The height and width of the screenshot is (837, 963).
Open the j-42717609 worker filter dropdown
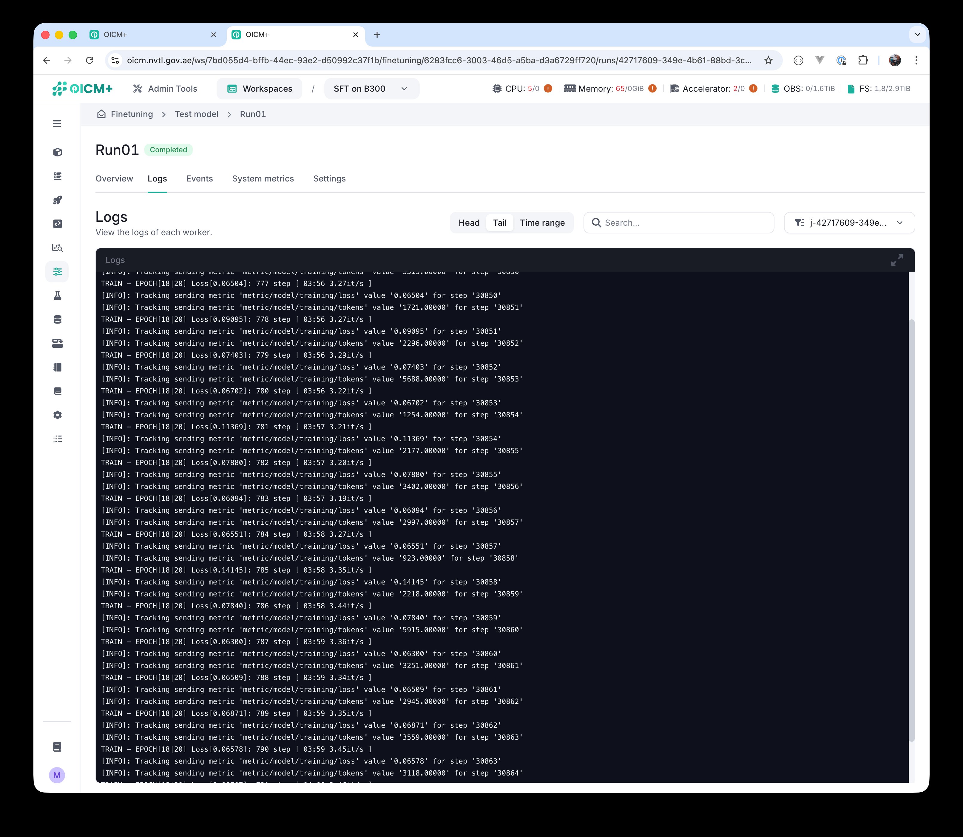(849, 223)
